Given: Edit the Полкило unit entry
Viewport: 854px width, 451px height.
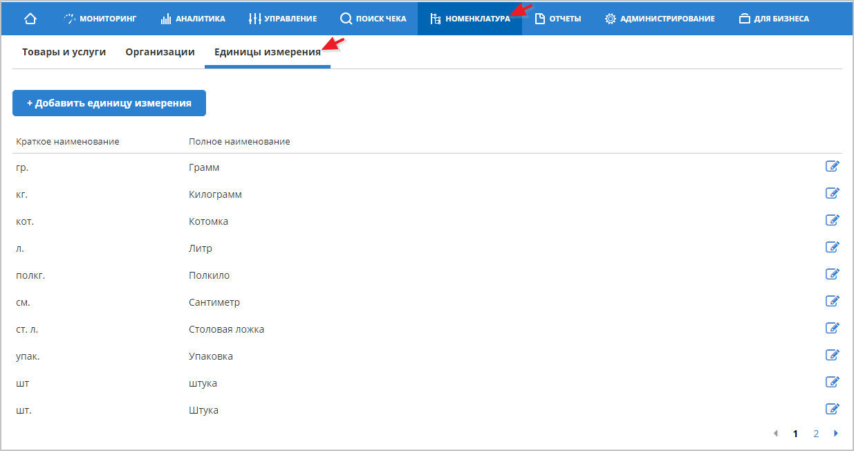Looking at the screenshot, I should (x=833, y=274).
